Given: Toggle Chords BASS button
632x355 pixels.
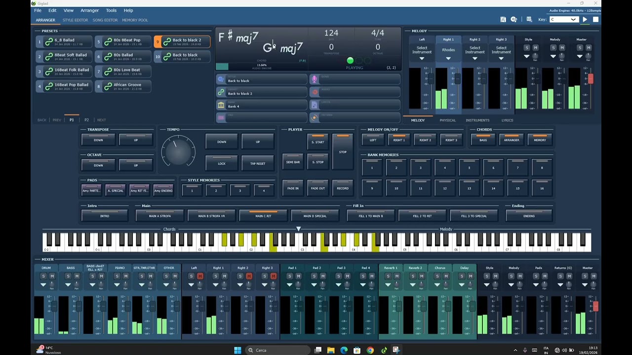Looking at the screenshot, I should [483, 140].
